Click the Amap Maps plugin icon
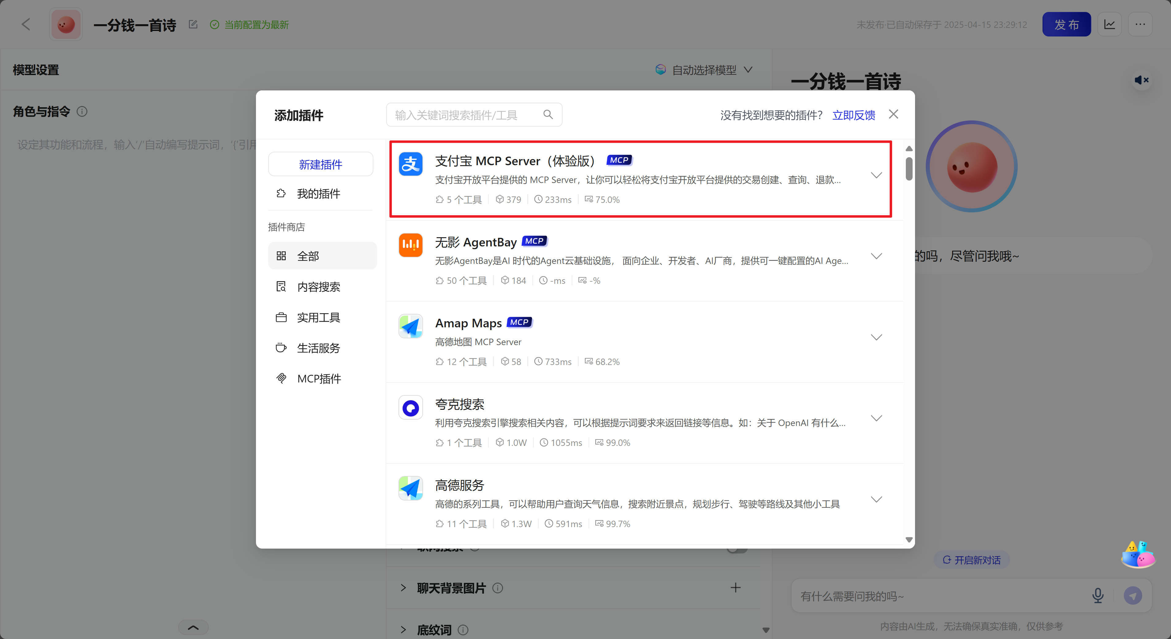The image size is (1171, 639). pos(410,326)
